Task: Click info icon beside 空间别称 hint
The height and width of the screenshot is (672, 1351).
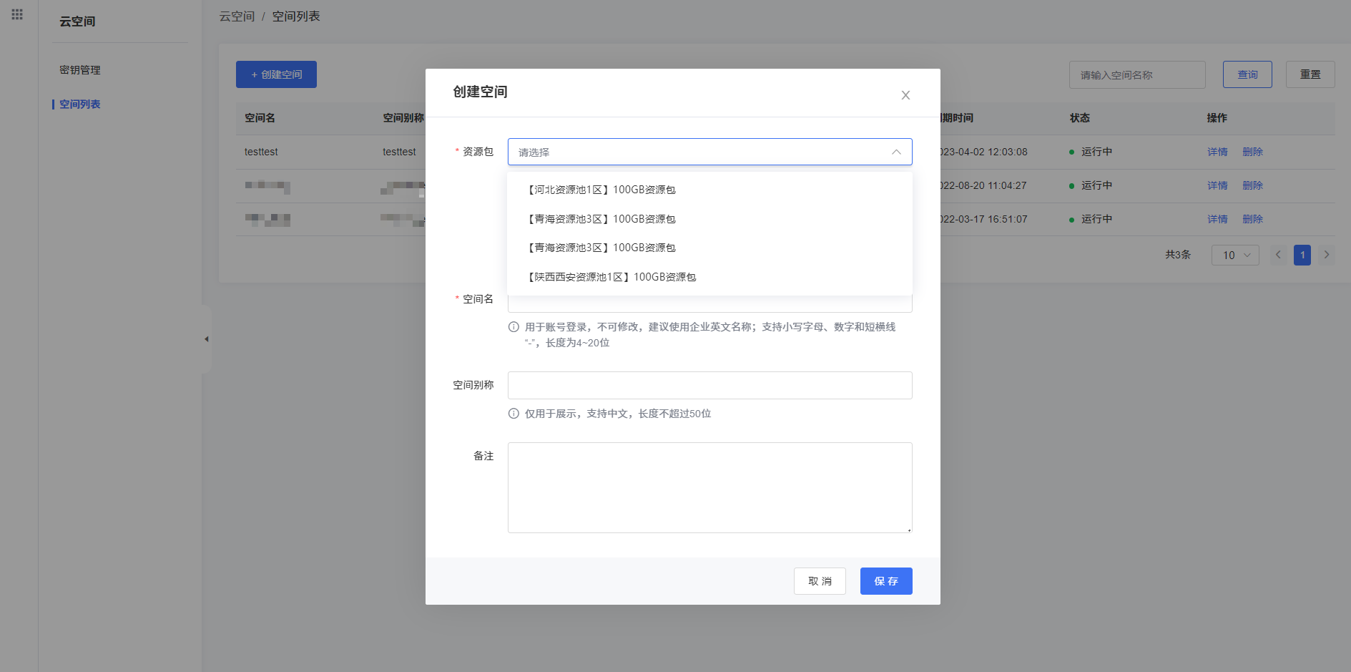Action: (x=514, y=414)
